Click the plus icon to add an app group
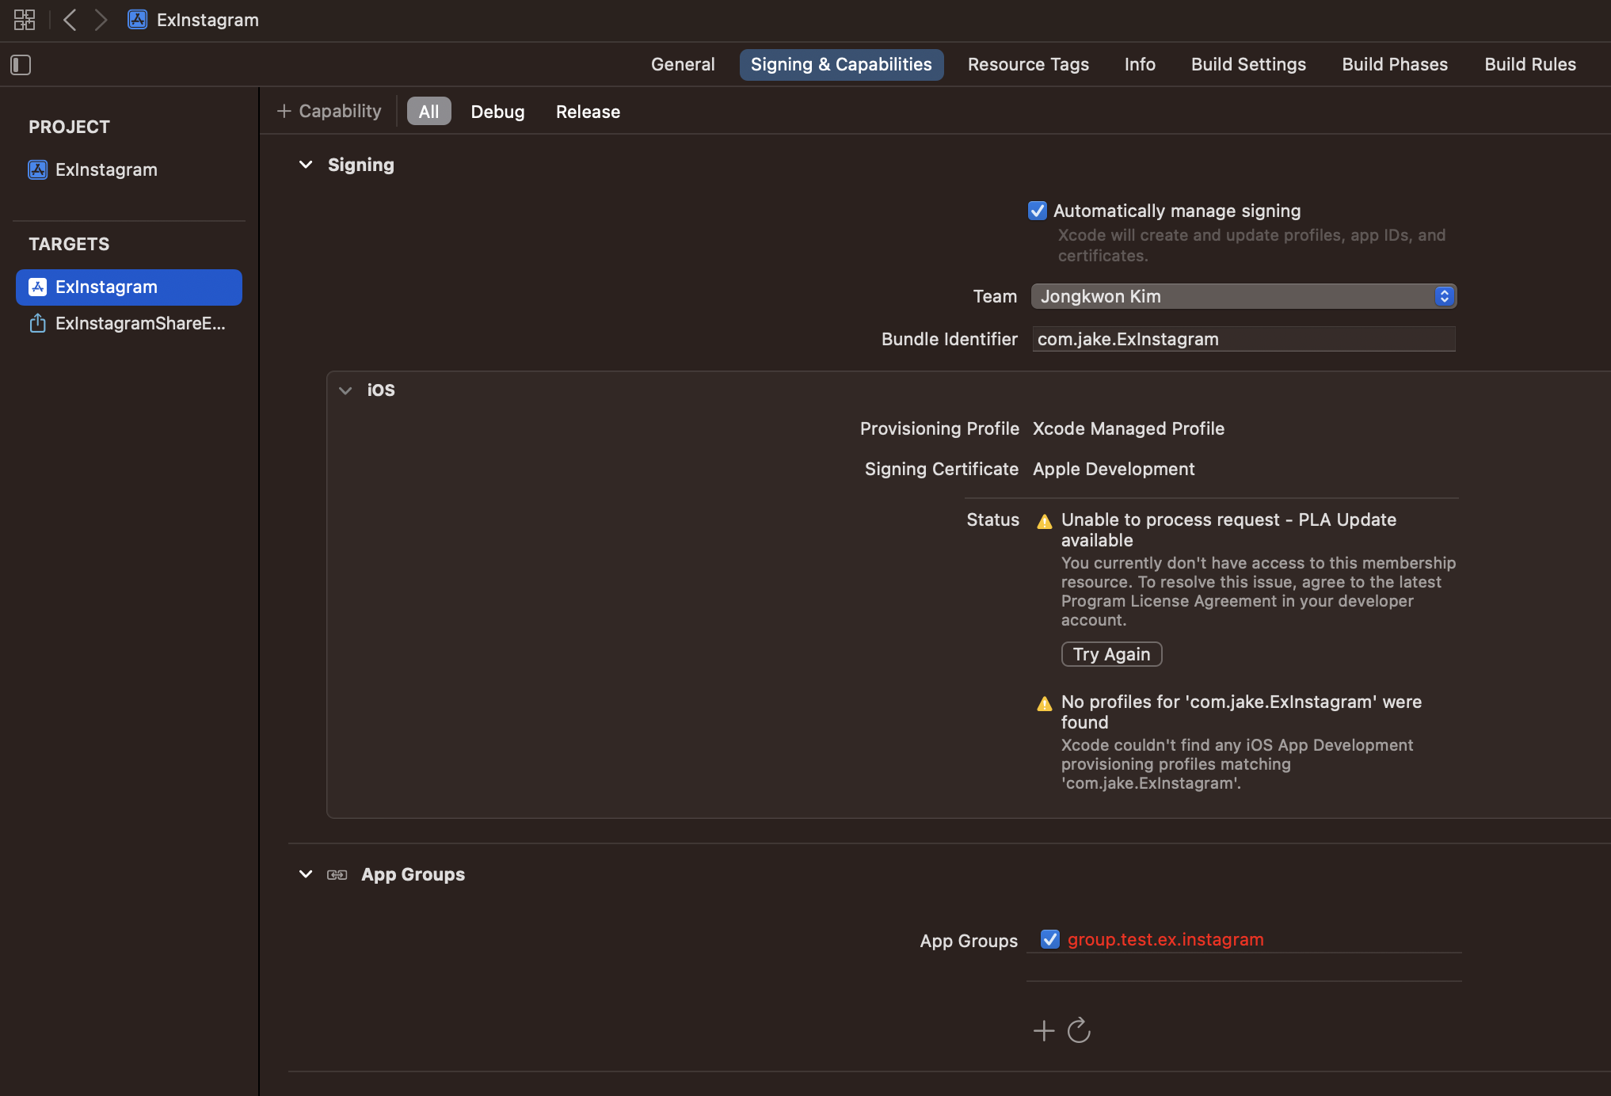 click(x=1044, y=1030)
